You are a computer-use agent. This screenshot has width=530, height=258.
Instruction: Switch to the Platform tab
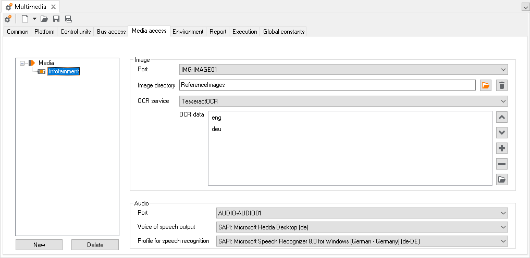click(44, 32)
